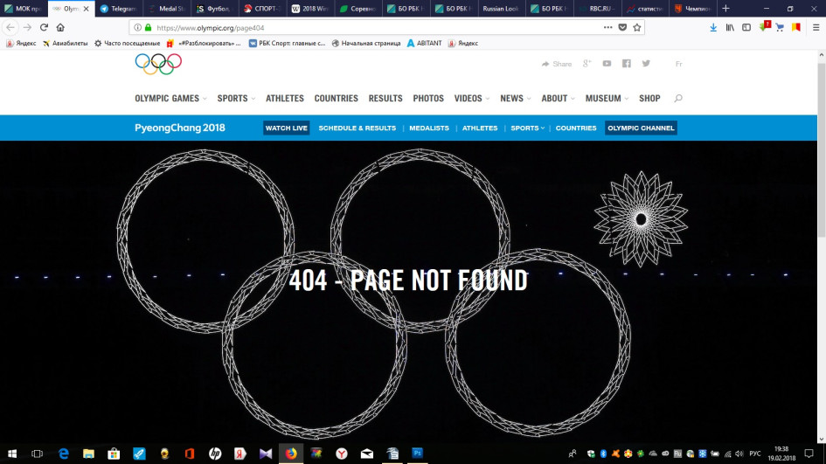
Task: Click the Olympic rings logo
Action: (x=158, y=65)
